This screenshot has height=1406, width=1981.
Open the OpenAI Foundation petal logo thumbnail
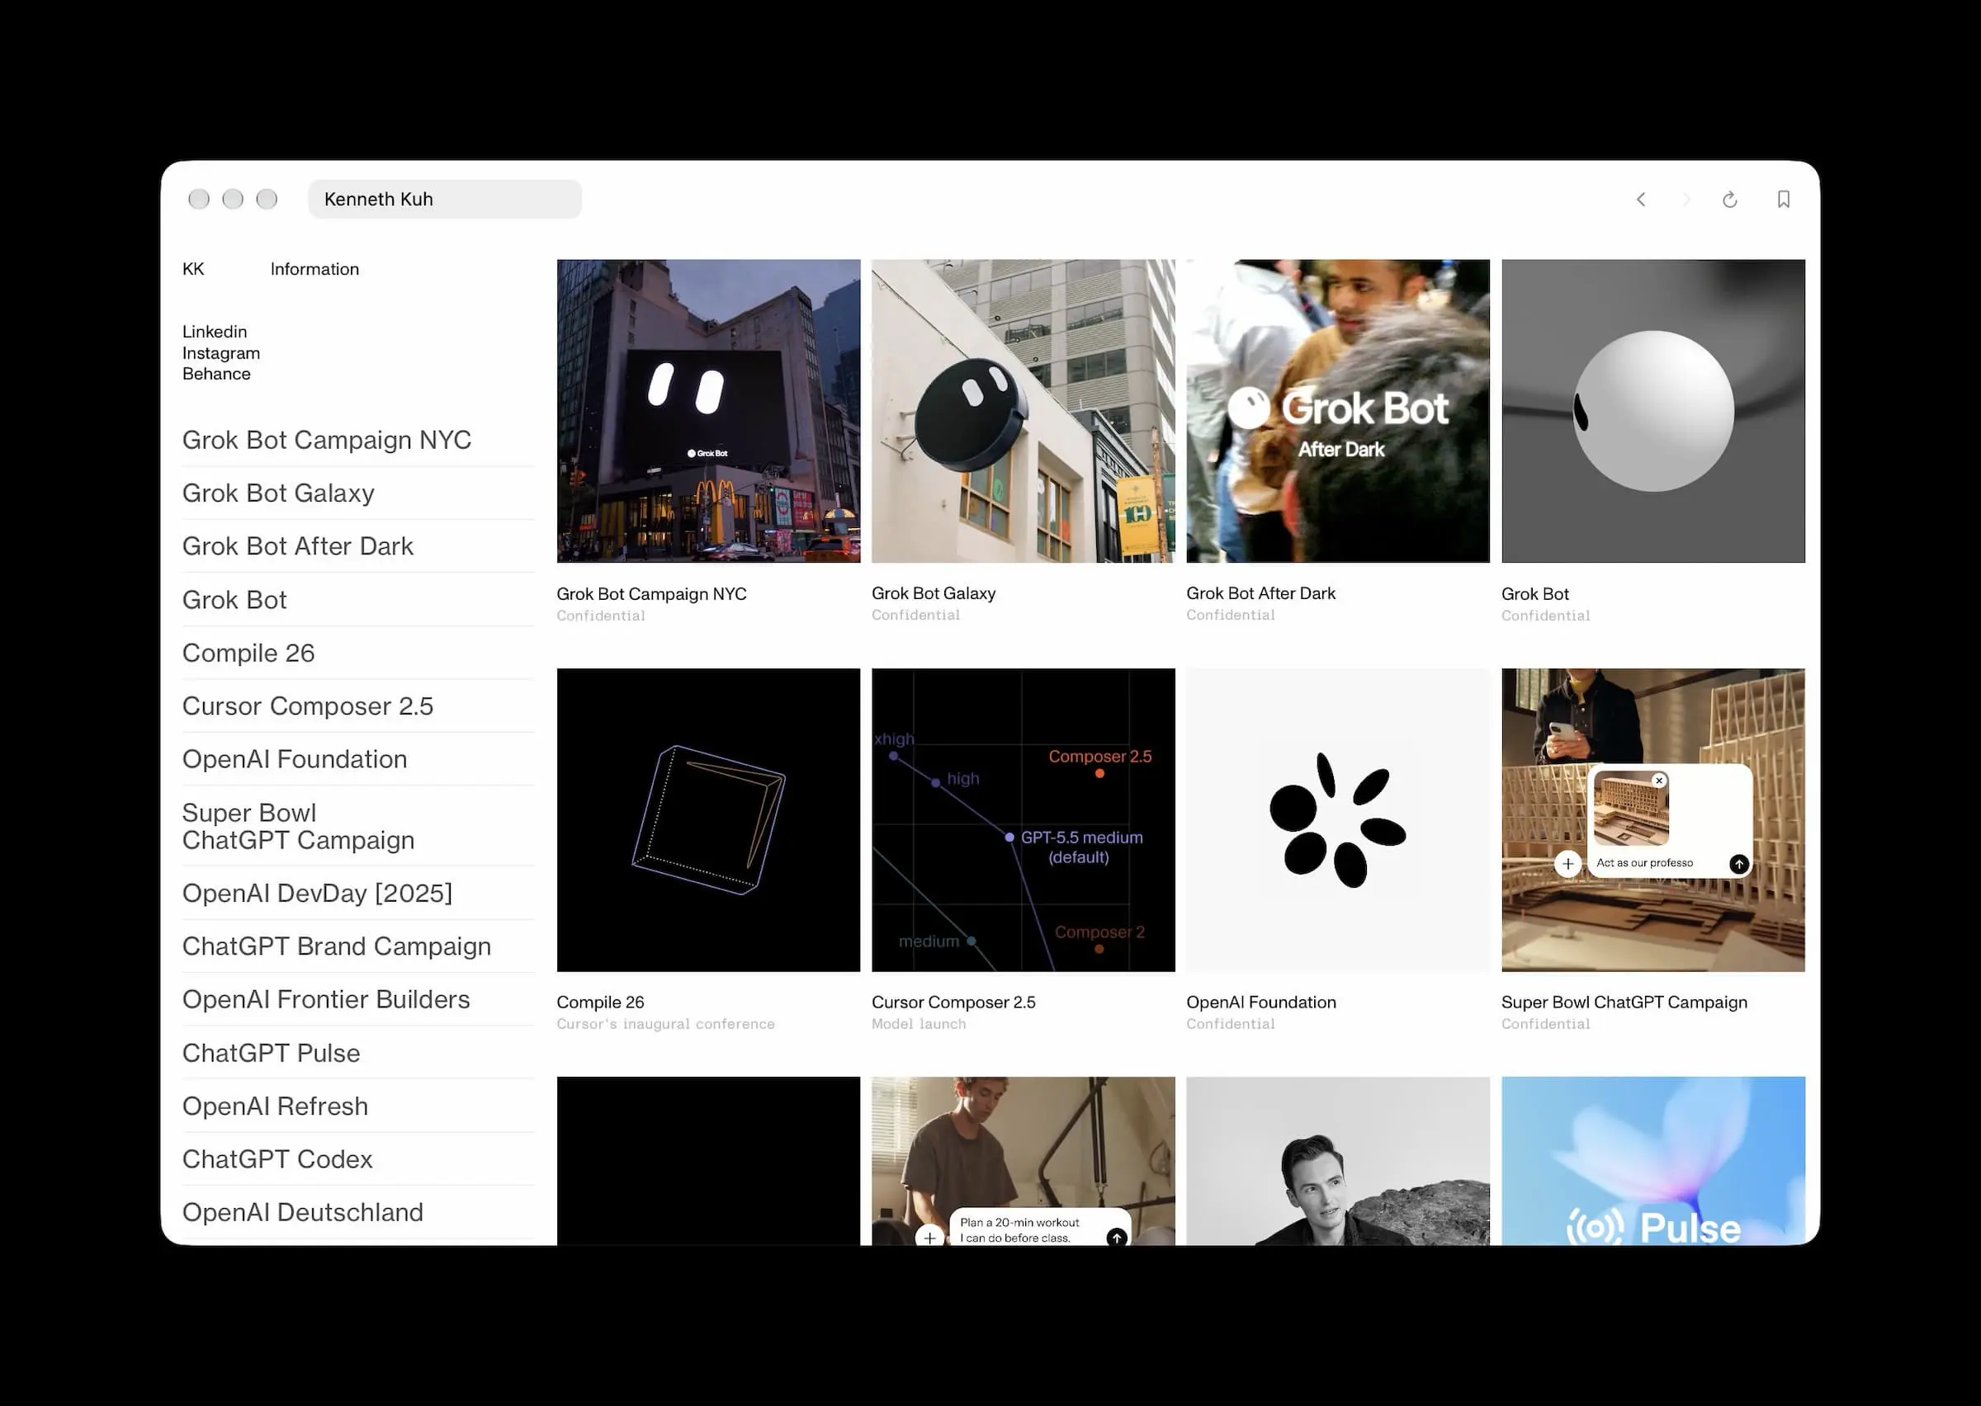(1338, 820)
